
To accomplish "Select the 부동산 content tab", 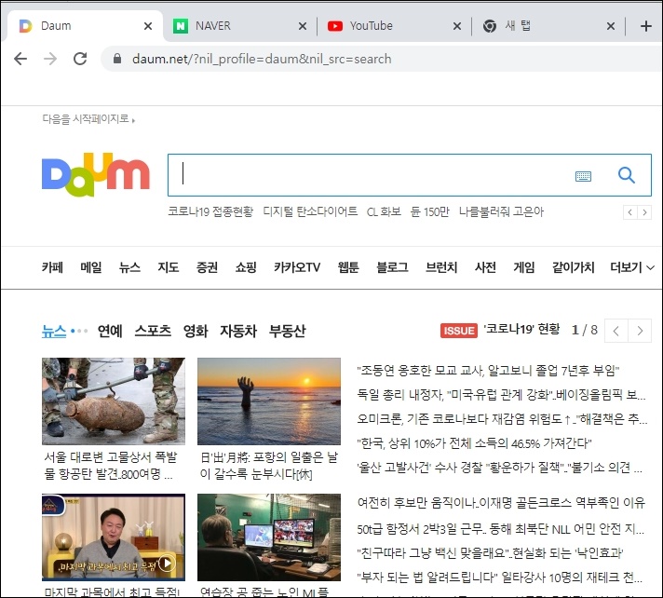I will 288,331.
